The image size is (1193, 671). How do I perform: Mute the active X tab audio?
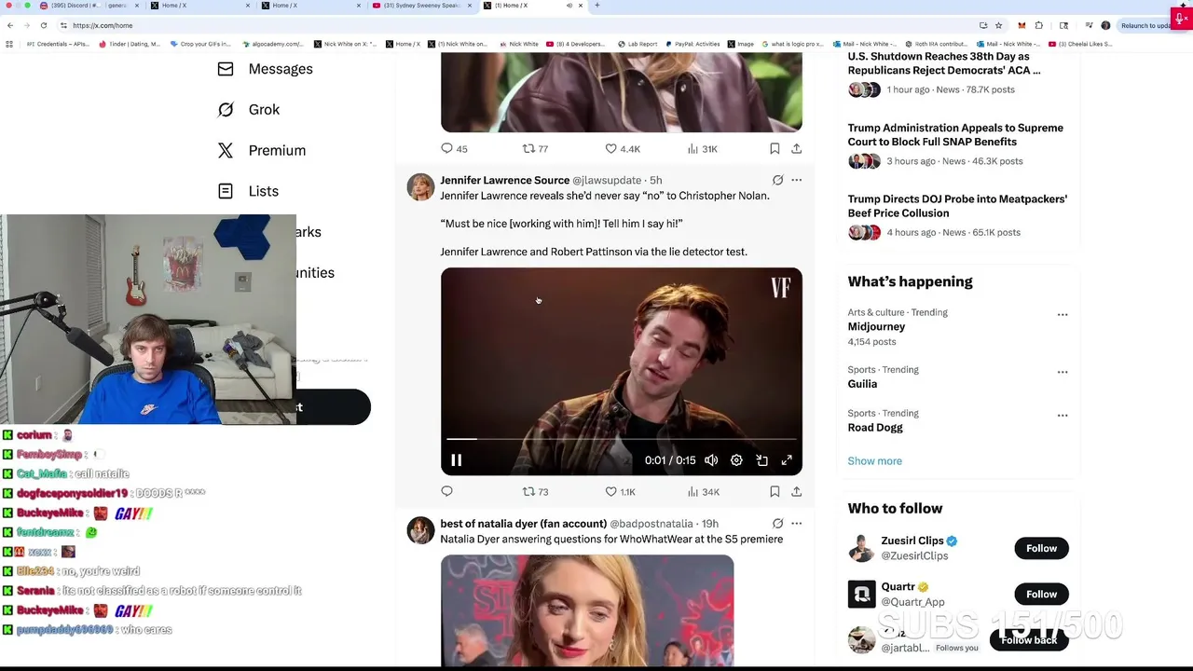click(x=569, y=6)
